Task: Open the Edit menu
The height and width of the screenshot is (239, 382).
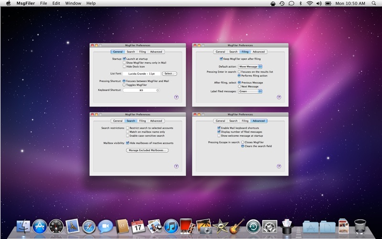Action: coord(56,3)
